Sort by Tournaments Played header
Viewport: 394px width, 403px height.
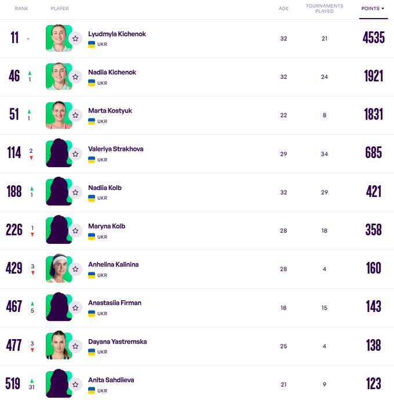click(x=324, y=9)
